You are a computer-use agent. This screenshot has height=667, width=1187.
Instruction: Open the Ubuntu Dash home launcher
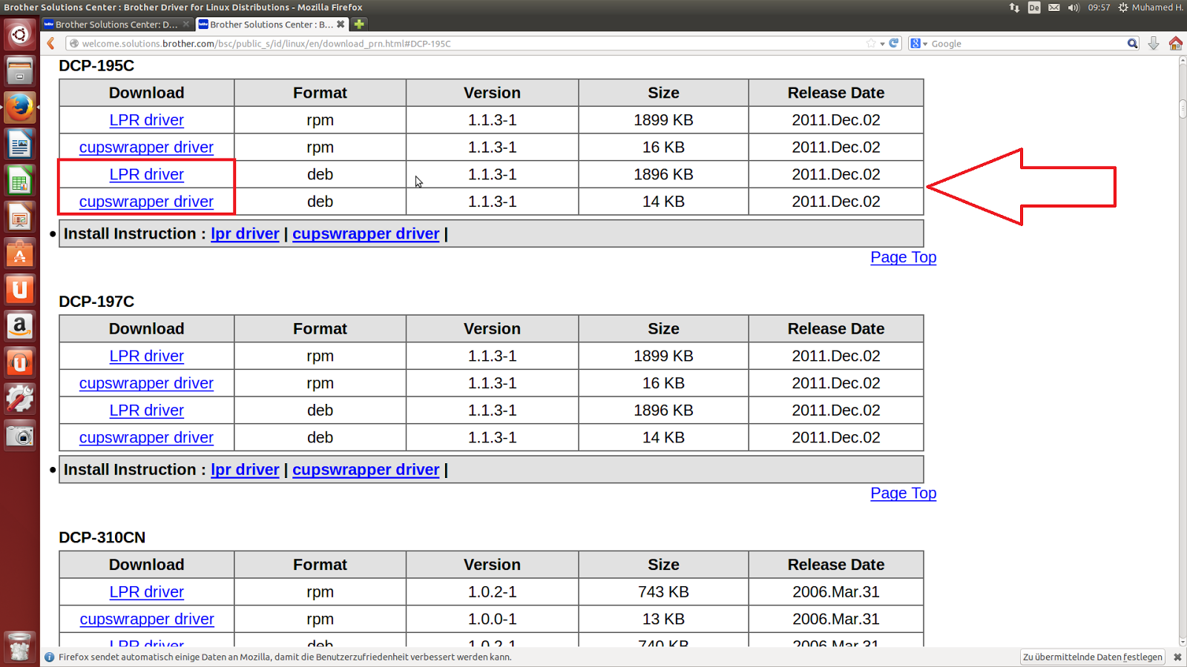[20, 35]
